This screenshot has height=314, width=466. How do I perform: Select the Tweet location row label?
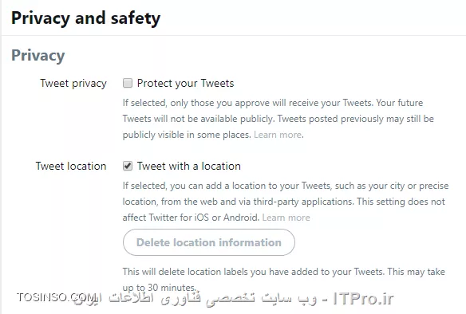[71, 167]
